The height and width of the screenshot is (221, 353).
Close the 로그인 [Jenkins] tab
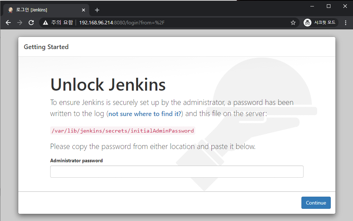point(83,10)
